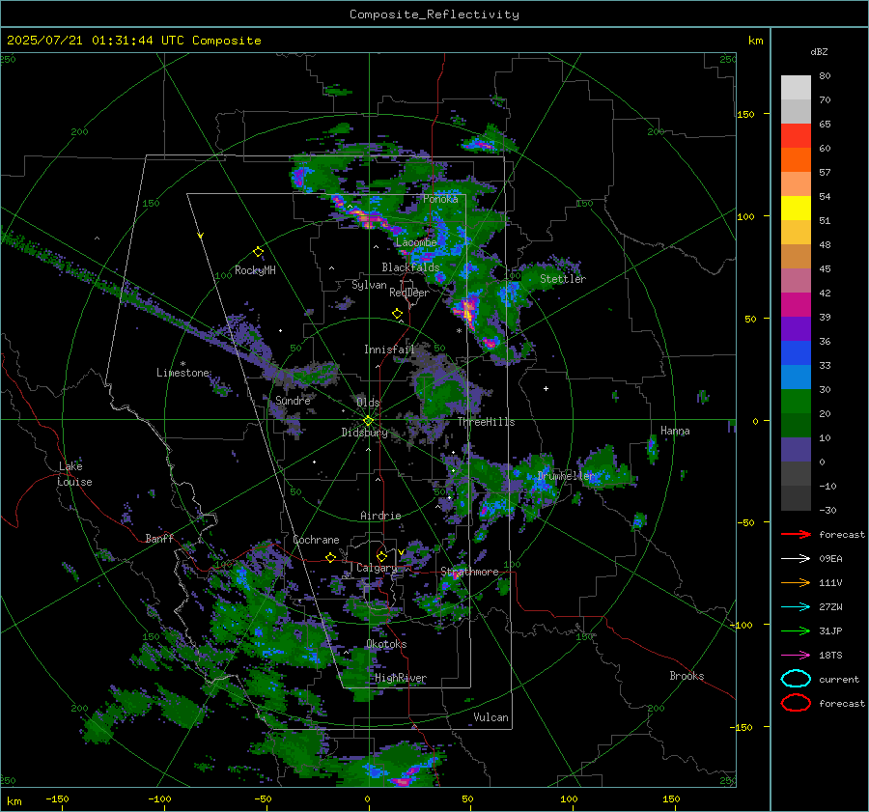Click the 80 dBZ light gray swatch
Screen dimensions: 869x812
click(x=796, y=88)
